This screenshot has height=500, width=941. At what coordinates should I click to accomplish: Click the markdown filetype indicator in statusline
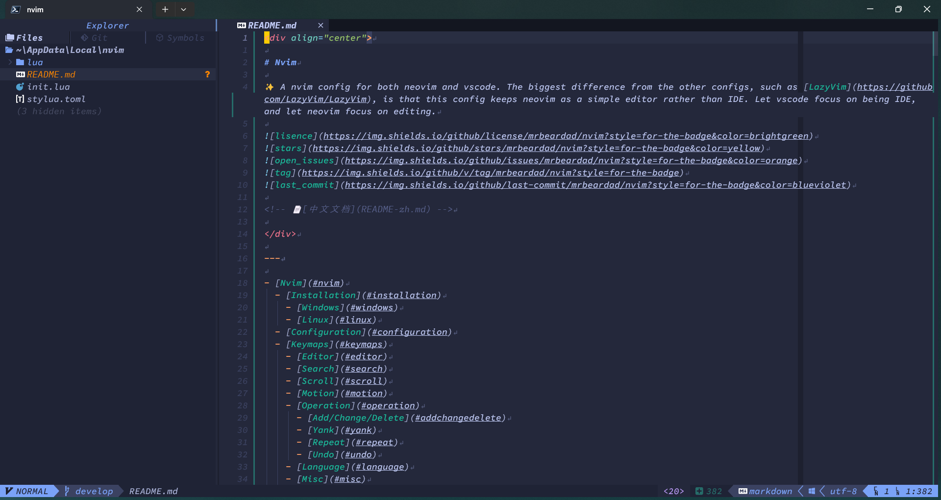tap(765, 491)
